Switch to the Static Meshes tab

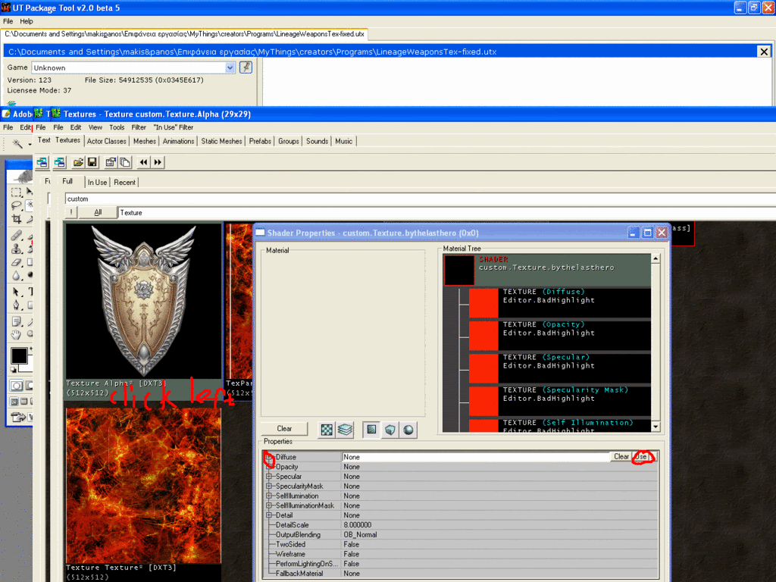click(222, 141)
